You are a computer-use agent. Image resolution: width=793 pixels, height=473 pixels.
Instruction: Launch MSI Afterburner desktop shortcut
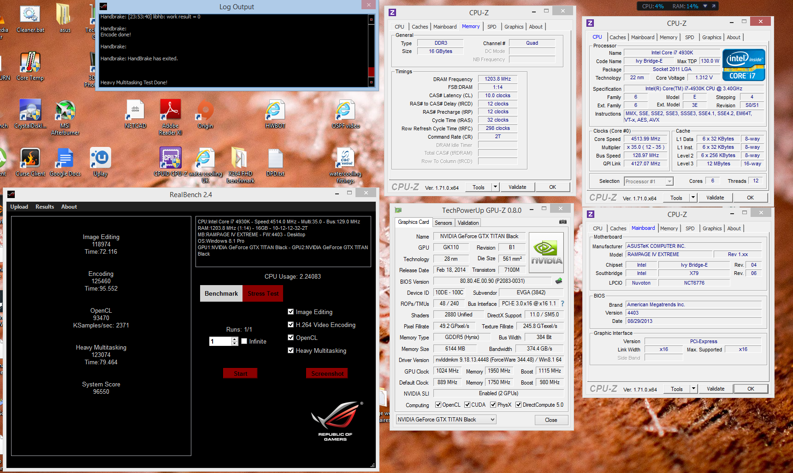[65, 117]
